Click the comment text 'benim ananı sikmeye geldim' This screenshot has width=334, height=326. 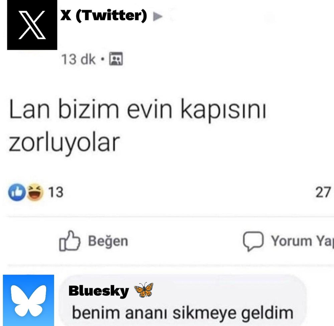coord(183,313)
